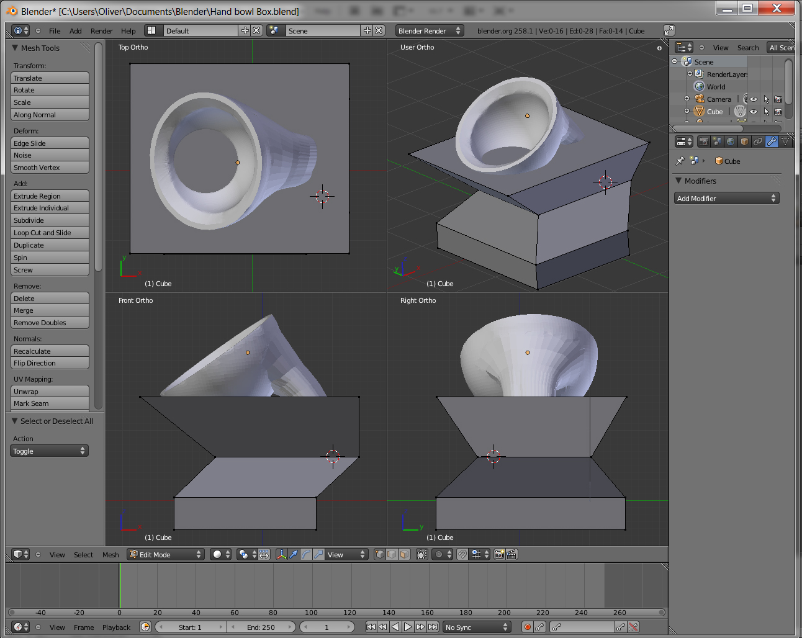
Task: Click the Loop Cut and Slide button
Action: [50, 233]
